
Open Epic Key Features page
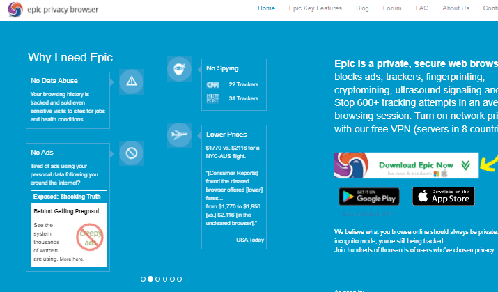315,8
